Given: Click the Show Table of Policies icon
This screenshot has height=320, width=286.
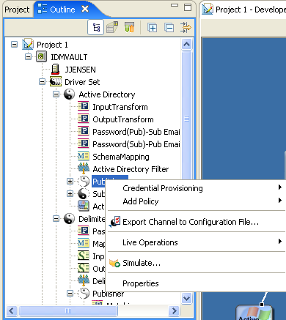Looking at the screenshot, I should (112, 27).
